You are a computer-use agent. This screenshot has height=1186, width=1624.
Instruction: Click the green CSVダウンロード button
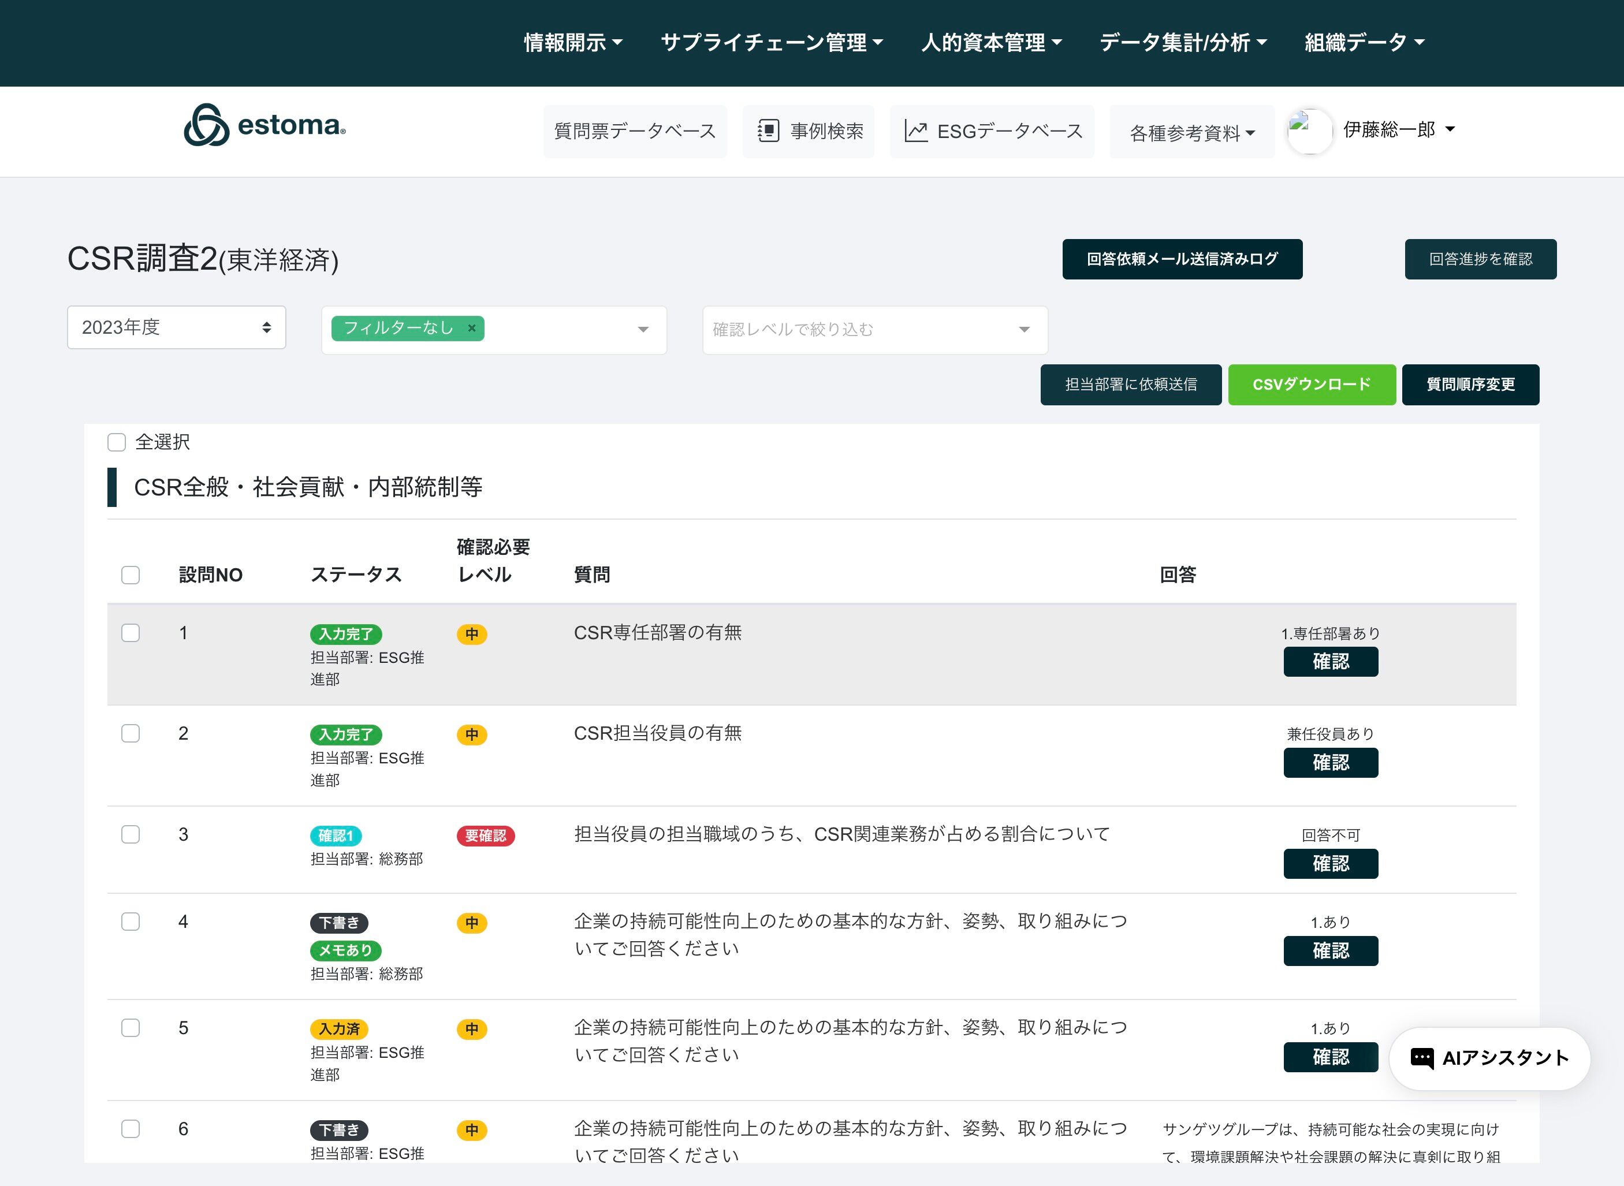click(1311, 384)
